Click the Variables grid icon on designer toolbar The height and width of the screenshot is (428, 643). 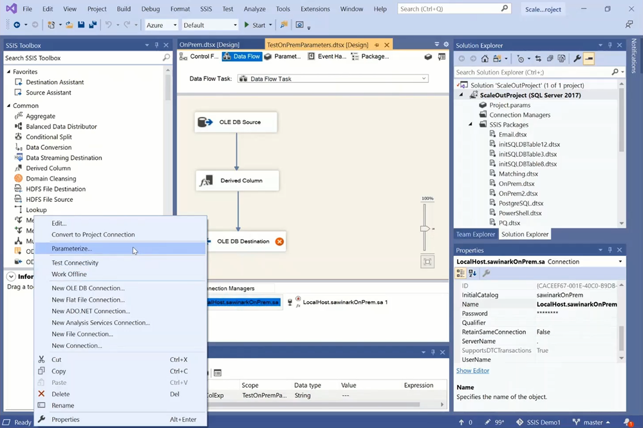(x=442, y=57)
